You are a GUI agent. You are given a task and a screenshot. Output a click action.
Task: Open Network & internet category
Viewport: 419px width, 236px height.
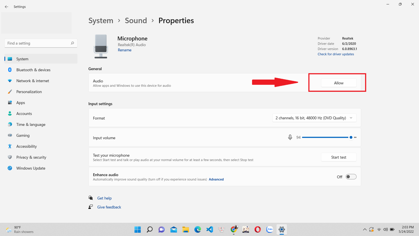(x=41, y=81)
